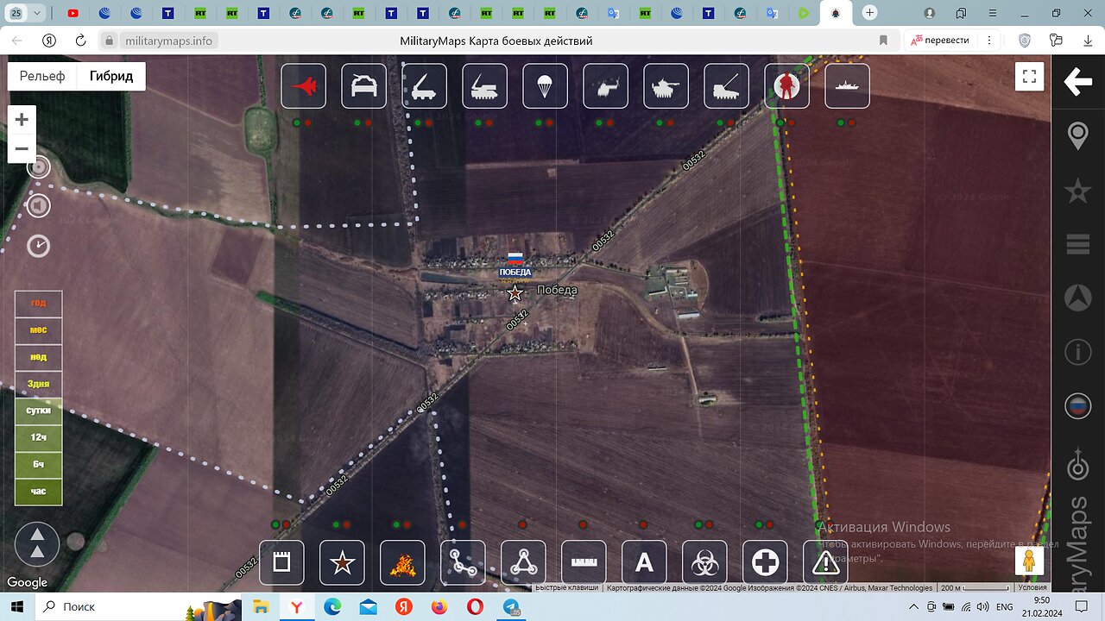Switch to Рельеф map type

[42, 76]
